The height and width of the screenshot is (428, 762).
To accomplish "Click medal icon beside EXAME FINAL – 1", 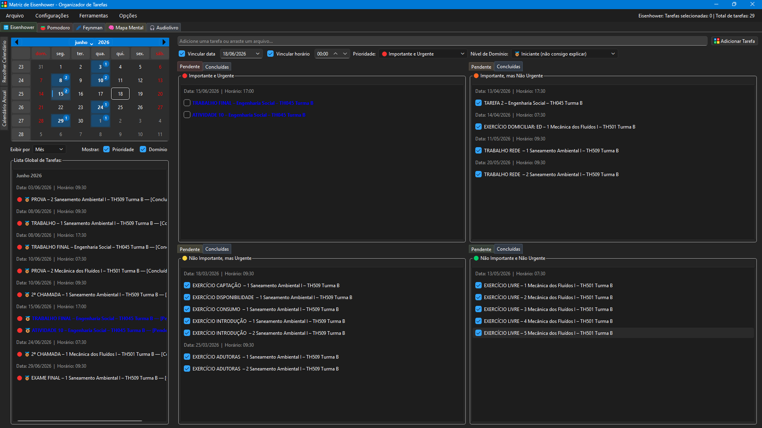I will point(27,378).
